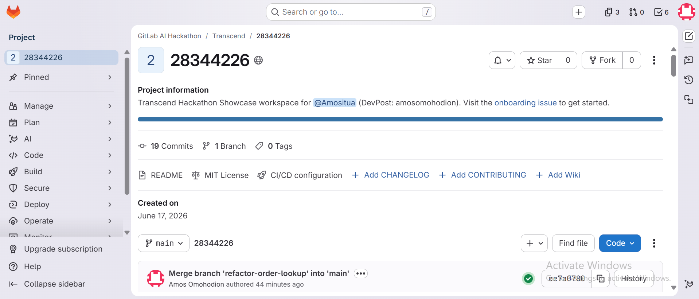The width and height of the screenshot is (699, 299).
Task: Open the 0 Tags link
Action: pos(274,146)
